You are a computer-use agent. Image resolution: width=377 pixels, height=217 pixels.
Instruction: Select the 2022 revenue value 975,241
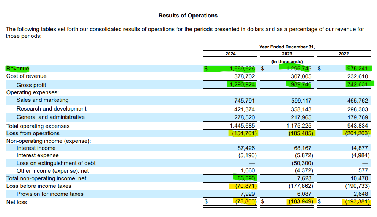(358, 69)
